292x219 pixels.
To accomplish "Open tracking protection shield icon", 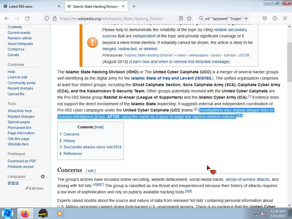I will point(47,18).
